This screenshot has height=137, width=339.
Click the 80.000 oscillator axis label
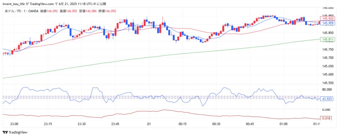326,90
